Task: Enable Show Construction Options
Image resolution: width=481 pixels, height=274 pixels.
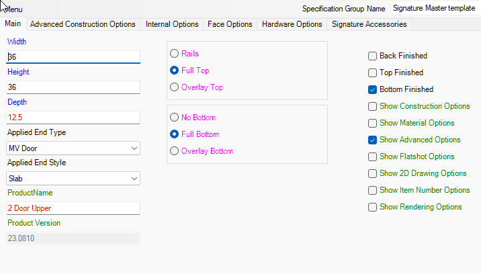Action: tap(372, 106)
